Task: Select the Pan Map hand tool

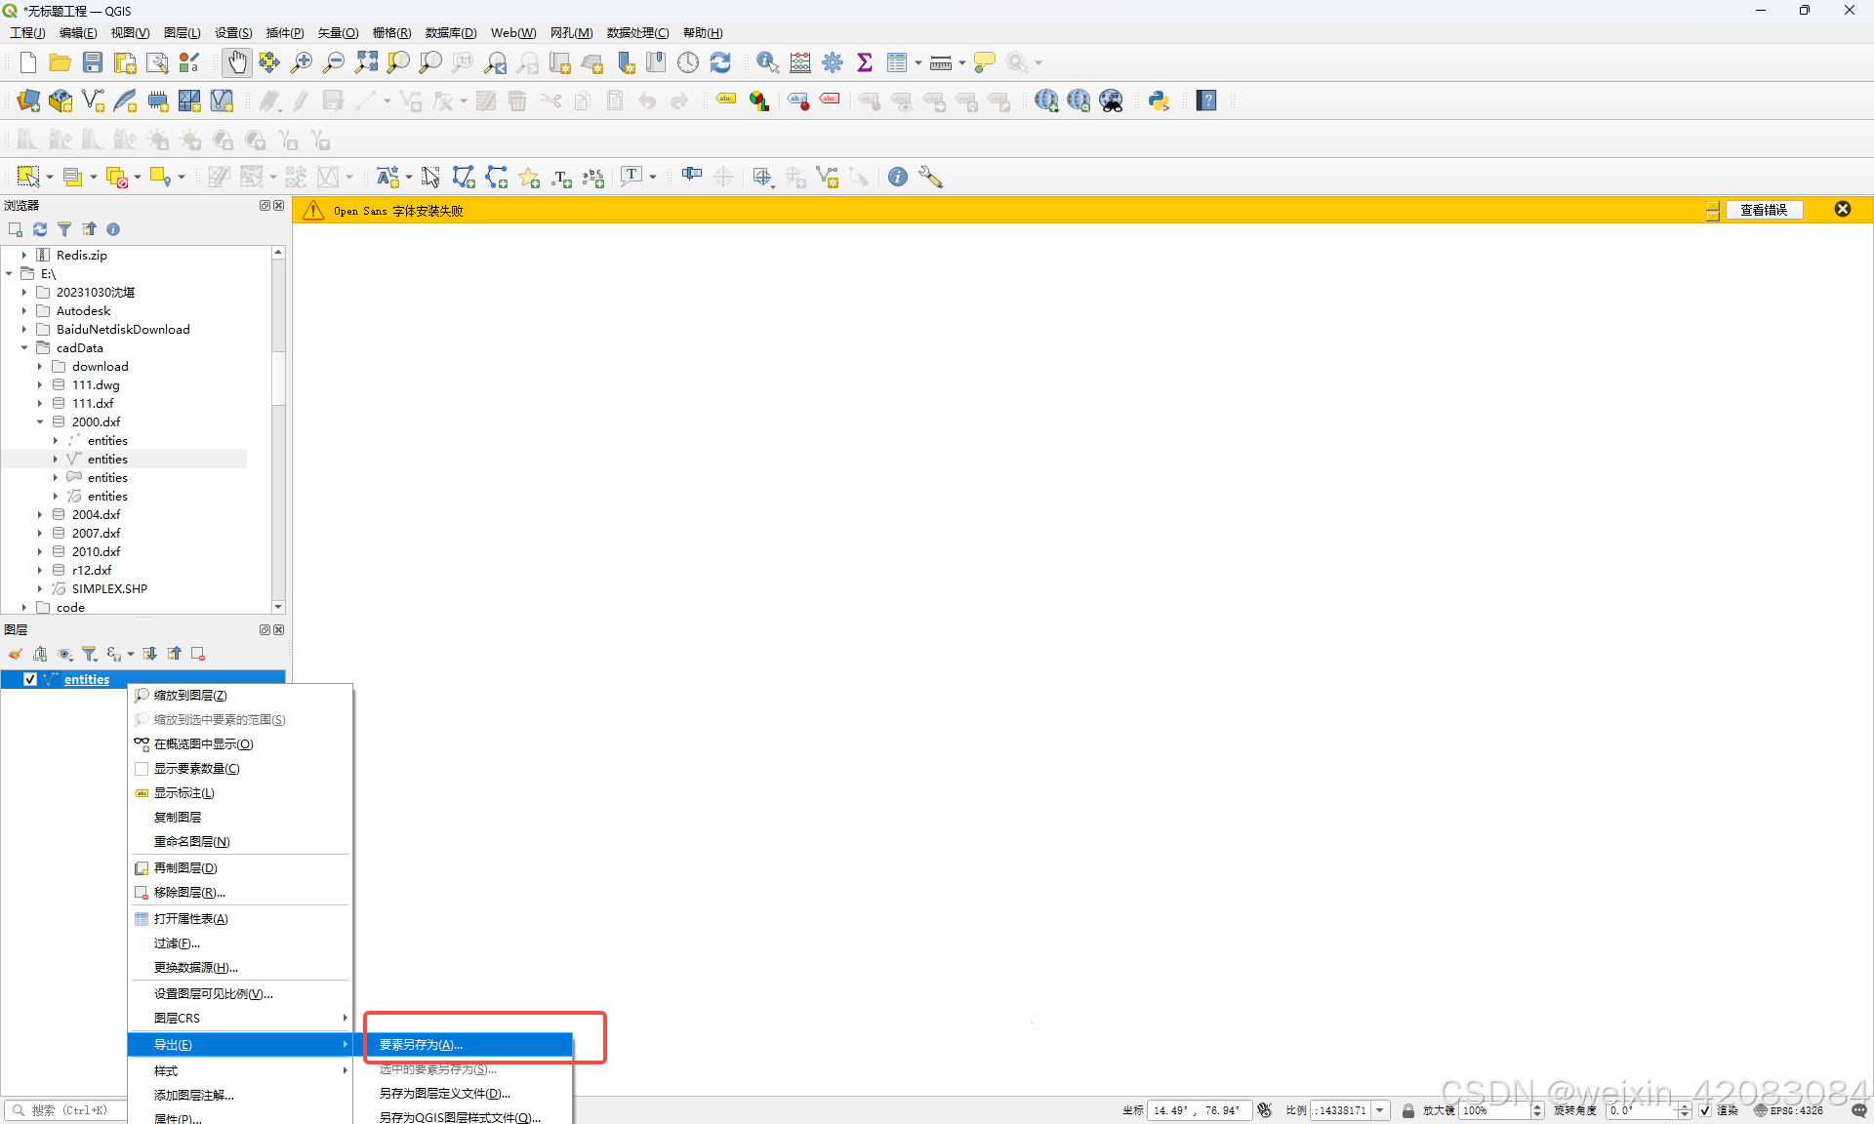Action: click(237, 63)
